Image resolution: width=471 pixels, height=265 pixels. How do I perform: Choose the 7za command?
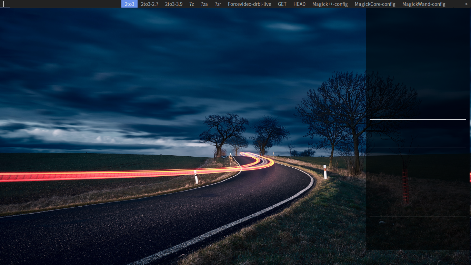[x=204, y=4]
